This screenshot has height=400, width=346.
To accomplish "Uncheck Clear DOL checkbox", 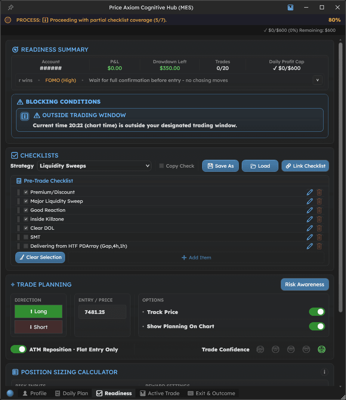I will point(26,228).
